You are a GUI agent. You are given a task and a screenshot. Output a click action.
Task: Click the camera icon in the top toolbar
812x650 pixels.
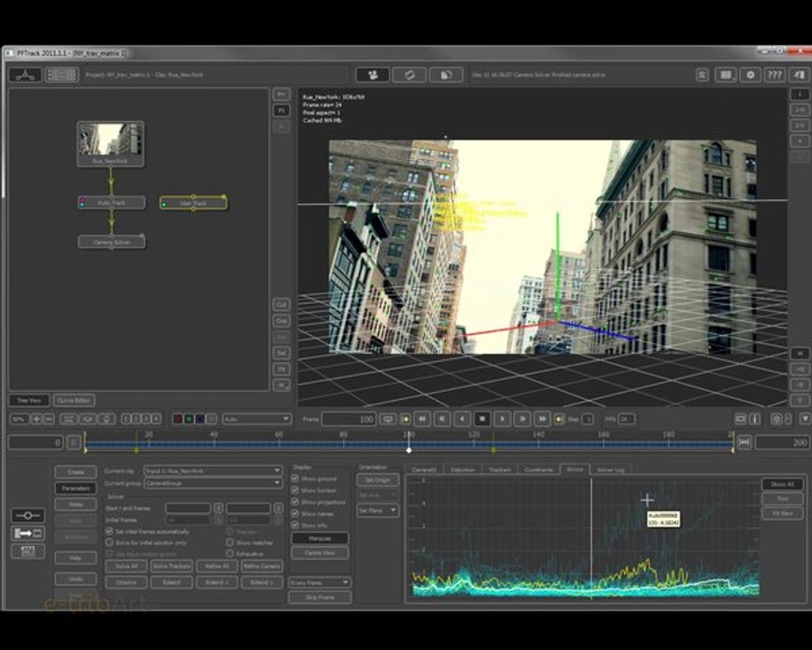[x=373, y=75]
